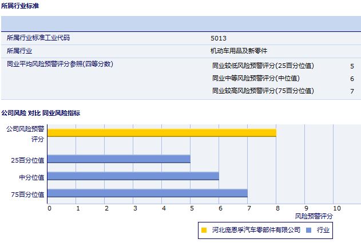The image size is (361, 243).
Task: Select the 75百分位值 blue bar
Action: pos(148,193)
